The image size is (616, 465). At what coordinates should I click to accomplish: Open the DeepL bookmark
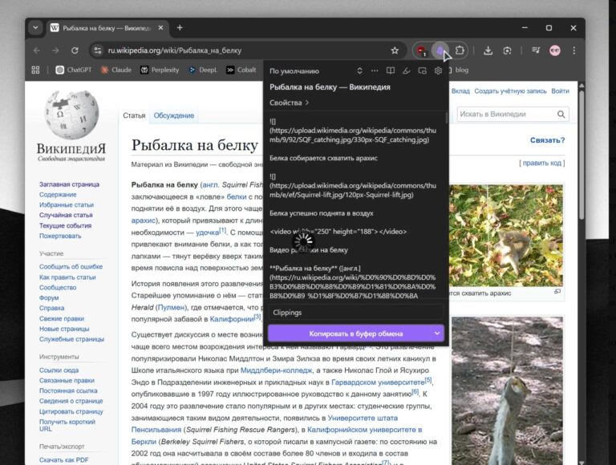203,70
